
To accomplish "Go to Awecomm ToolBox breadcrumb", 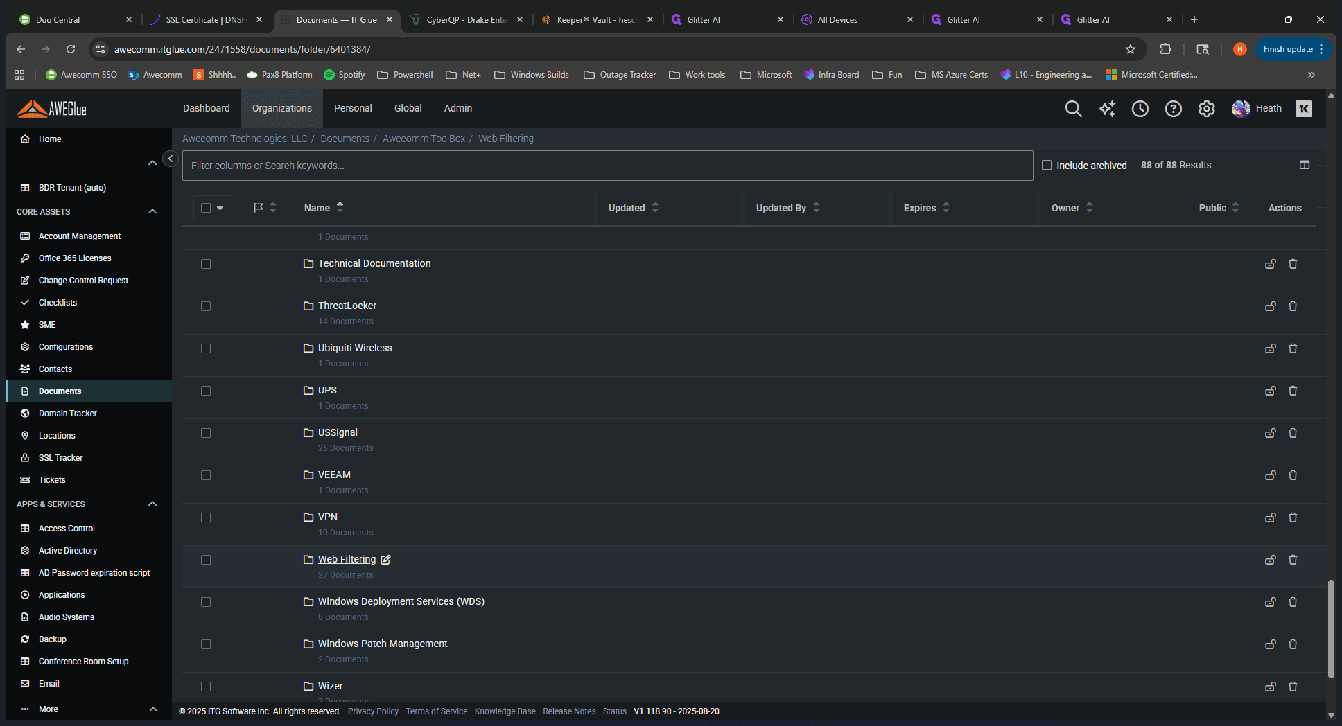I will coord(424,139).
